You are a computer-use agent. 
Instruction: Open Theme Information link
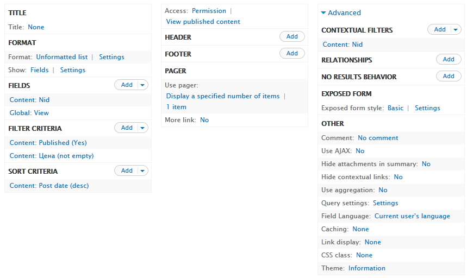coord(366,268)
